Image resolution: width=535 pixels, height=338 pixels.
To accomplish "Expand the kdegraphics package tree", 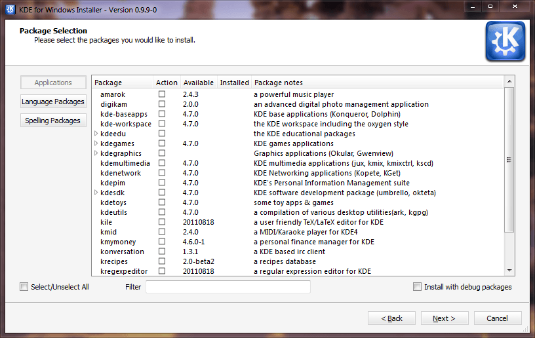I will tap(96, 153).
